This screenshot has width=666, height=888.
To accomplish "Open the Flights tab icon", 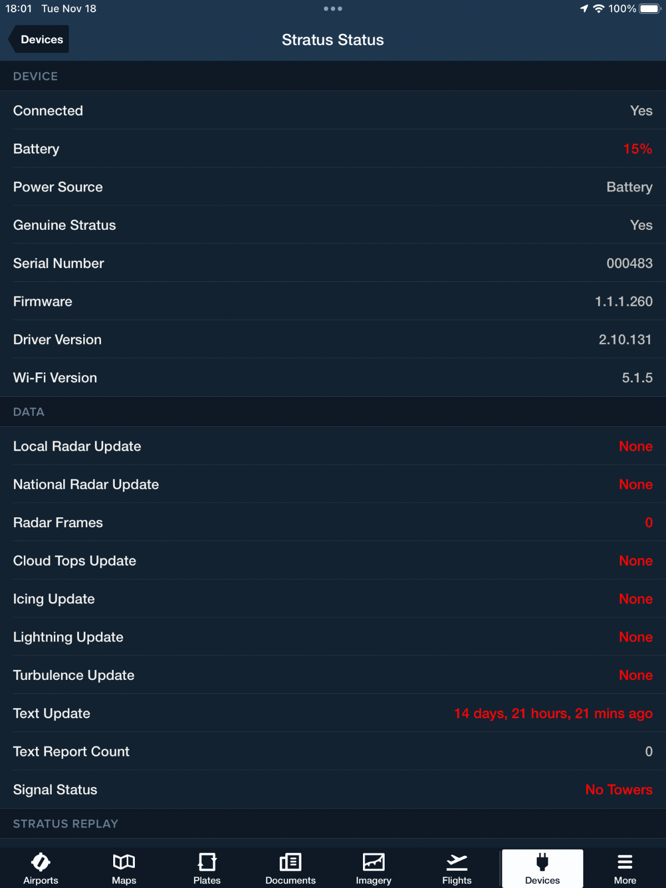I will click(x=457, y=862).
